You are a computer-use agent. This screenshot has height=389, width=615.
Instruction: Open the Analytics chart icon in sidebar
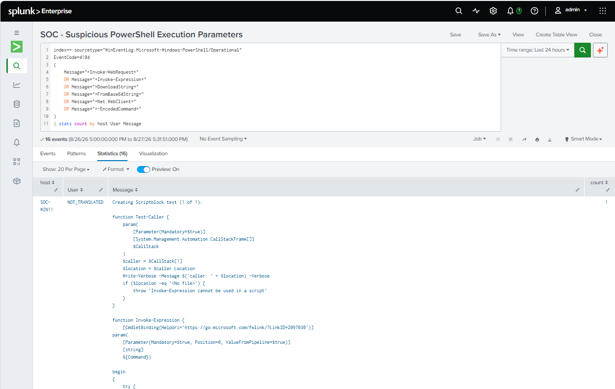tap(17, 85)
